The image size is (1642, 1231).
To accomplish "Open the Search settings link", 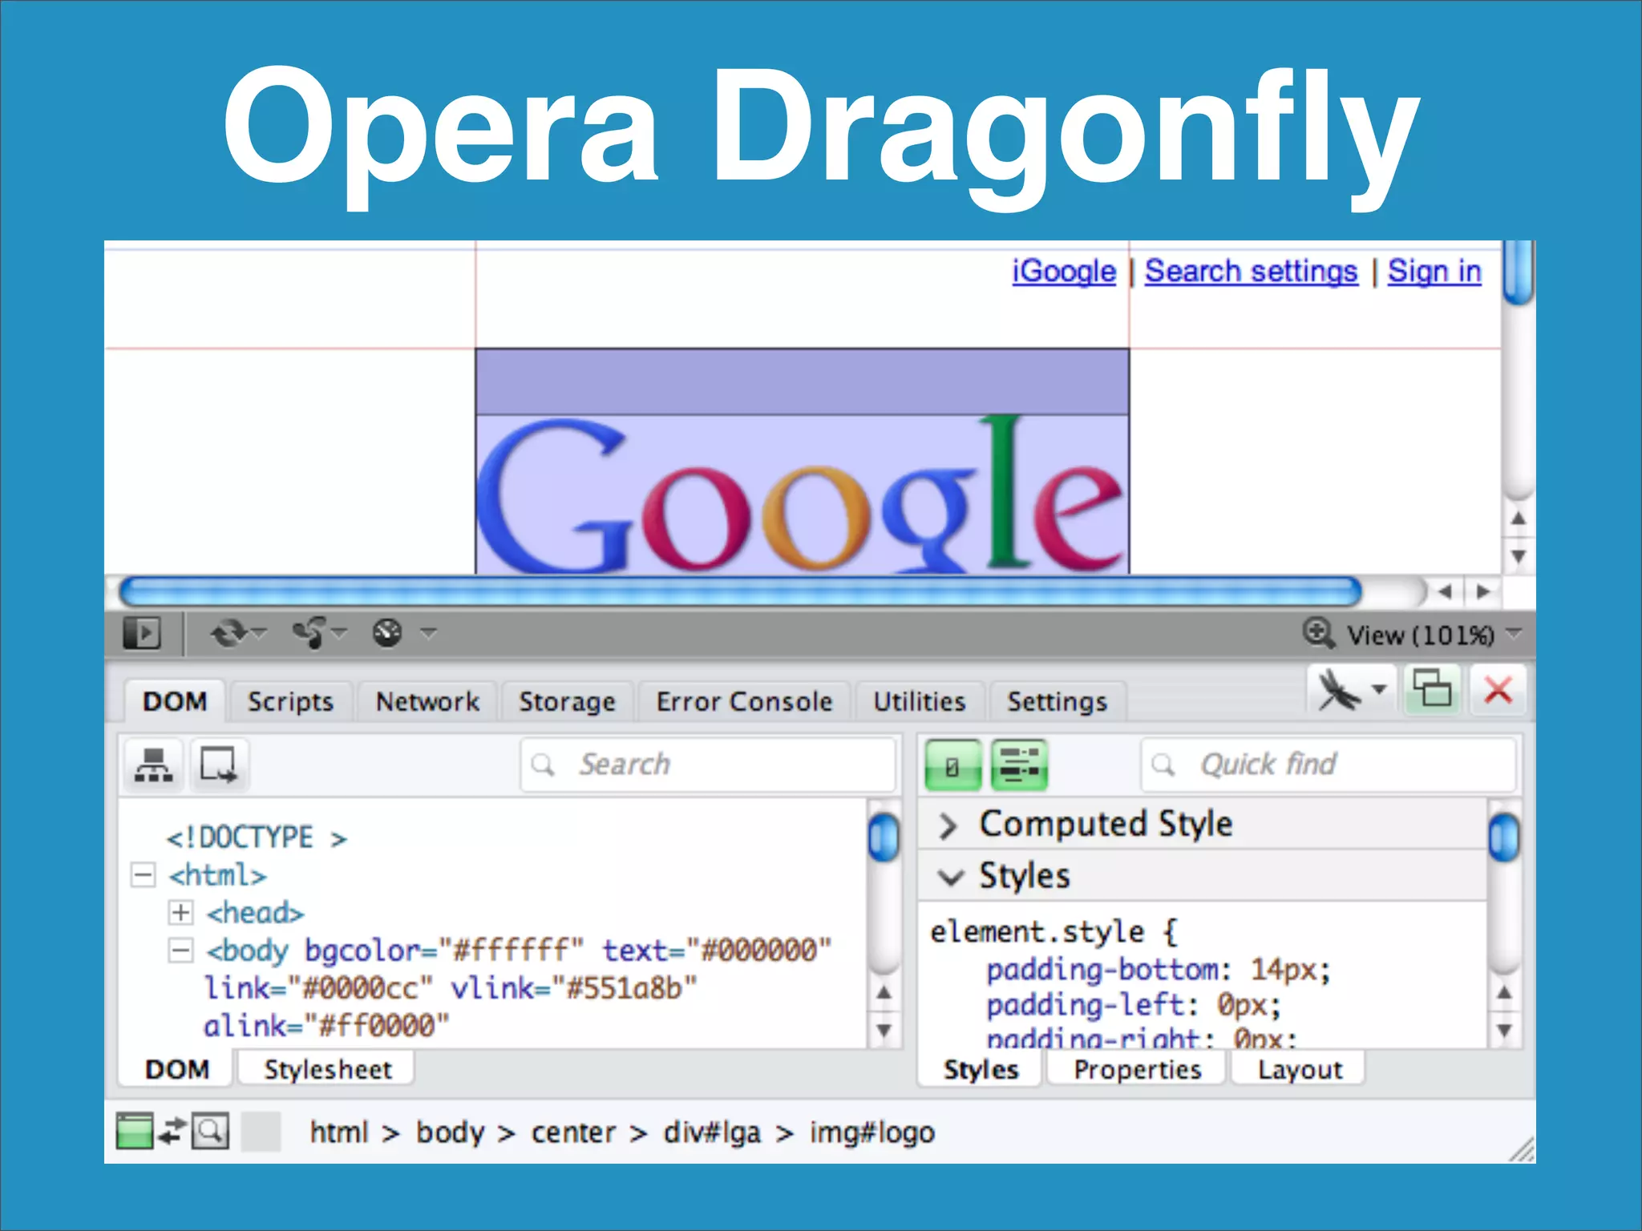I will pos(1251,271).
